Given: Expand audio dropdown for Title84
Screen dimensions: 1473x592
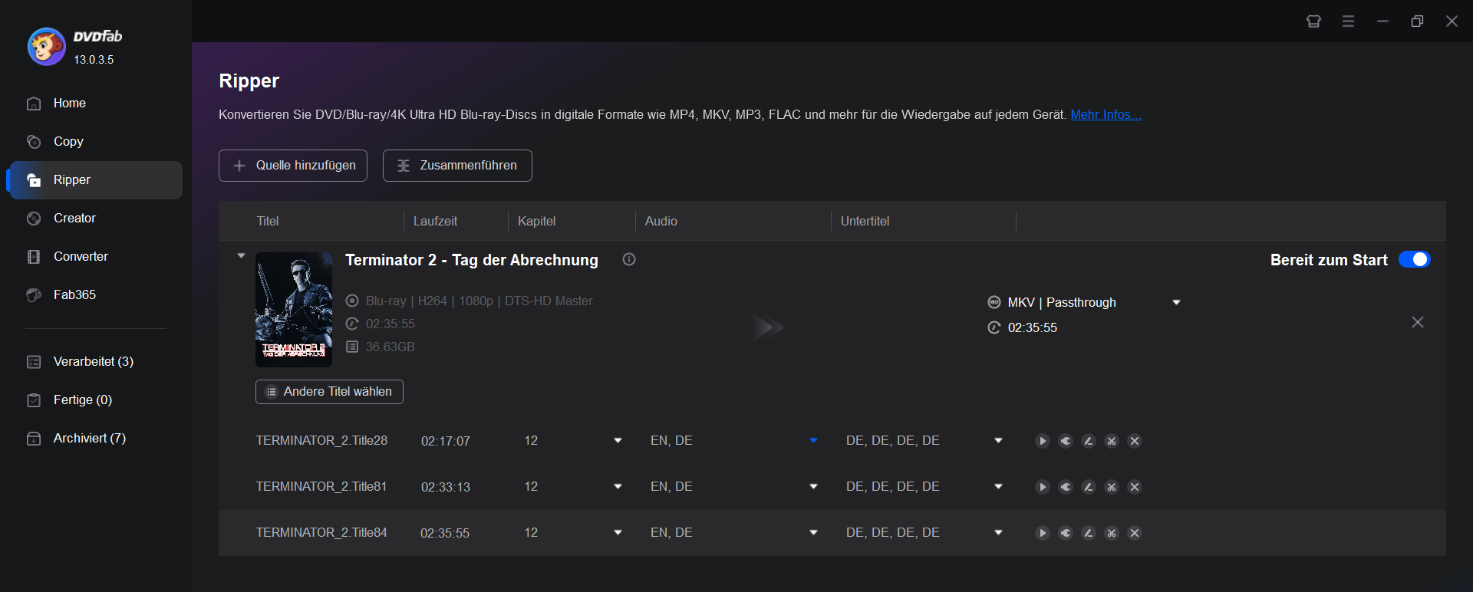Looking at the screenshot, I should [813, 532].
